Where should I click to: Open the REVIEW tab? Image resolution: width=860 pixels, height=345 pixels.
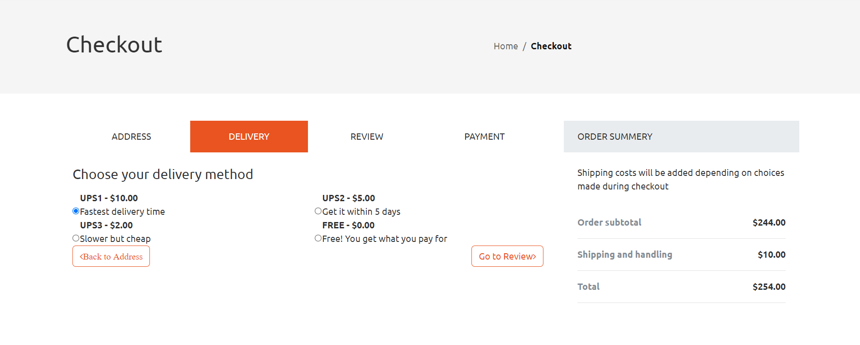tap(366, 136)
